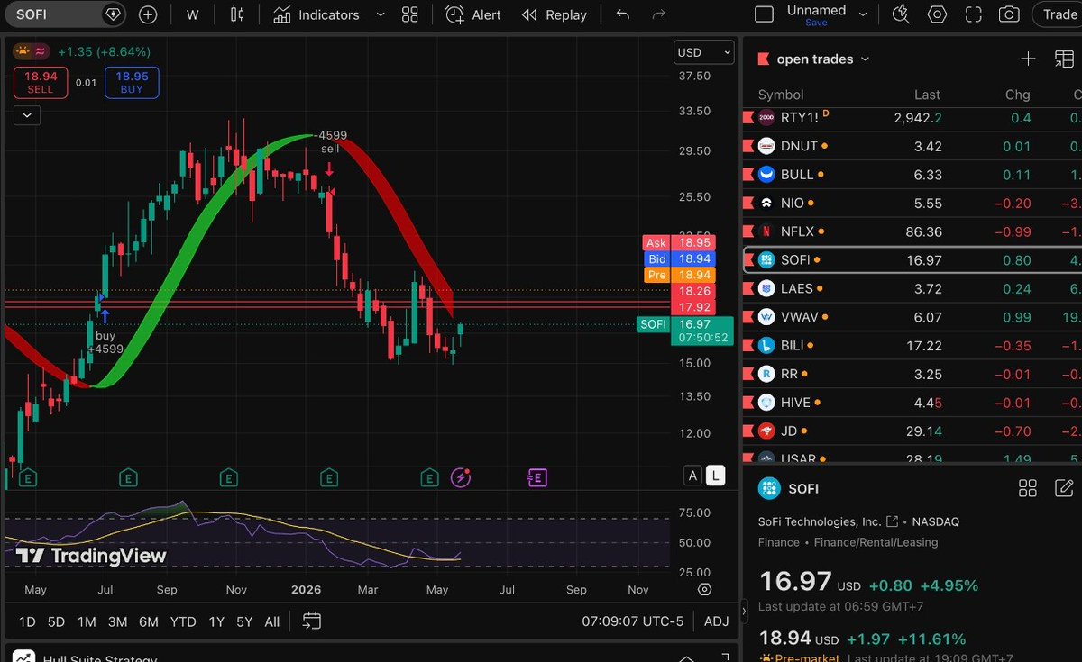Select JD in the watchlist
1082x662 pixels.
click(912, 431)
